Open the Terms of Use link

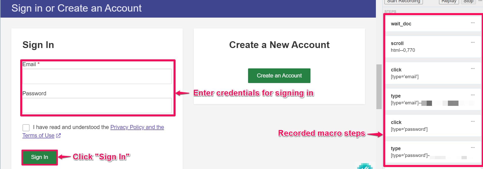pos(38,136)
